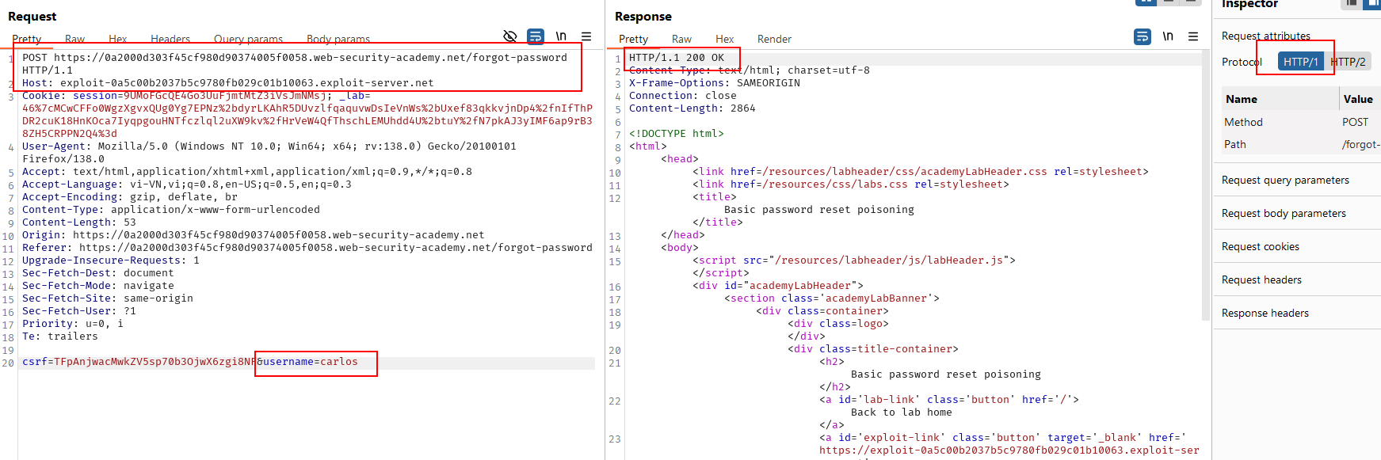This screenshot has height=460, width=1381.
Task: Click the Priority: u=0, i line
Action: 73,323
